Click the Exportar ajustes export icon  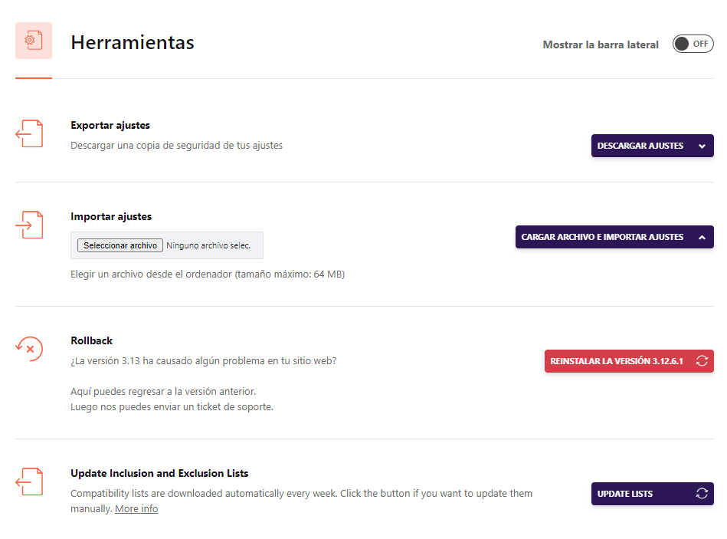click(29, 133)
